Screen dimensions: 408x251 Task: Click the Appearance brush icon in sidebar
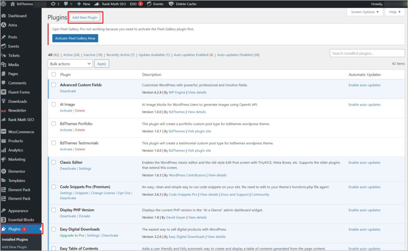point(4,210)
